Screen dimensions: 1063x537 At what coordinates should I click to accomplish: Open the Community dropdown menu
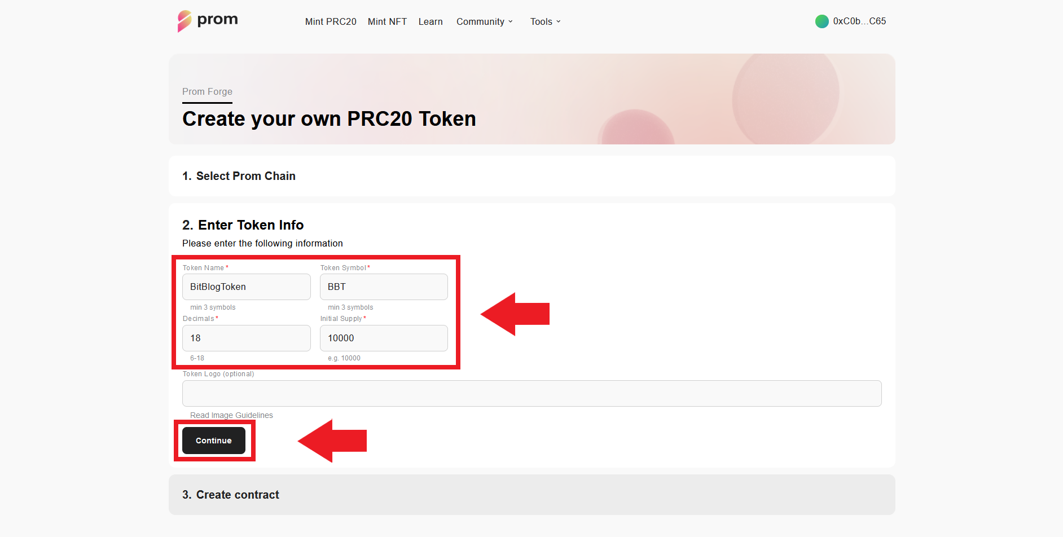click(484, 21)
